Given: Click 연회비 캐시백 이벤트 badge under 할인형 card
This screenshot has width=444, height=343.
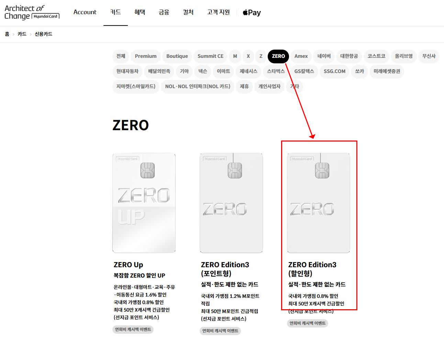Looking at the screenshot, I should [308, 323].
